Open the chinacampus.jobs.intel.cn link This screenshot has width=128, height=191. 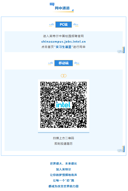click(63, 42)
